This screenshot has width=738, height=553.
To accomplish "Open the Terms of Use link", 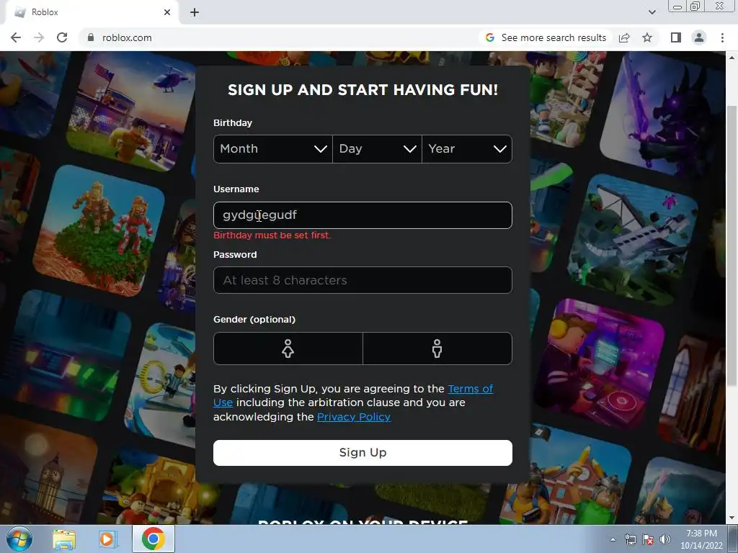I will tap(470, 389).
